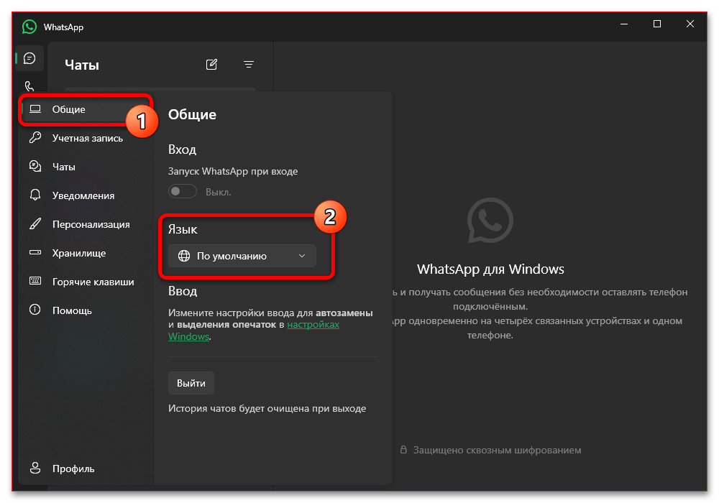Open the Профиль section

[86, 469]
